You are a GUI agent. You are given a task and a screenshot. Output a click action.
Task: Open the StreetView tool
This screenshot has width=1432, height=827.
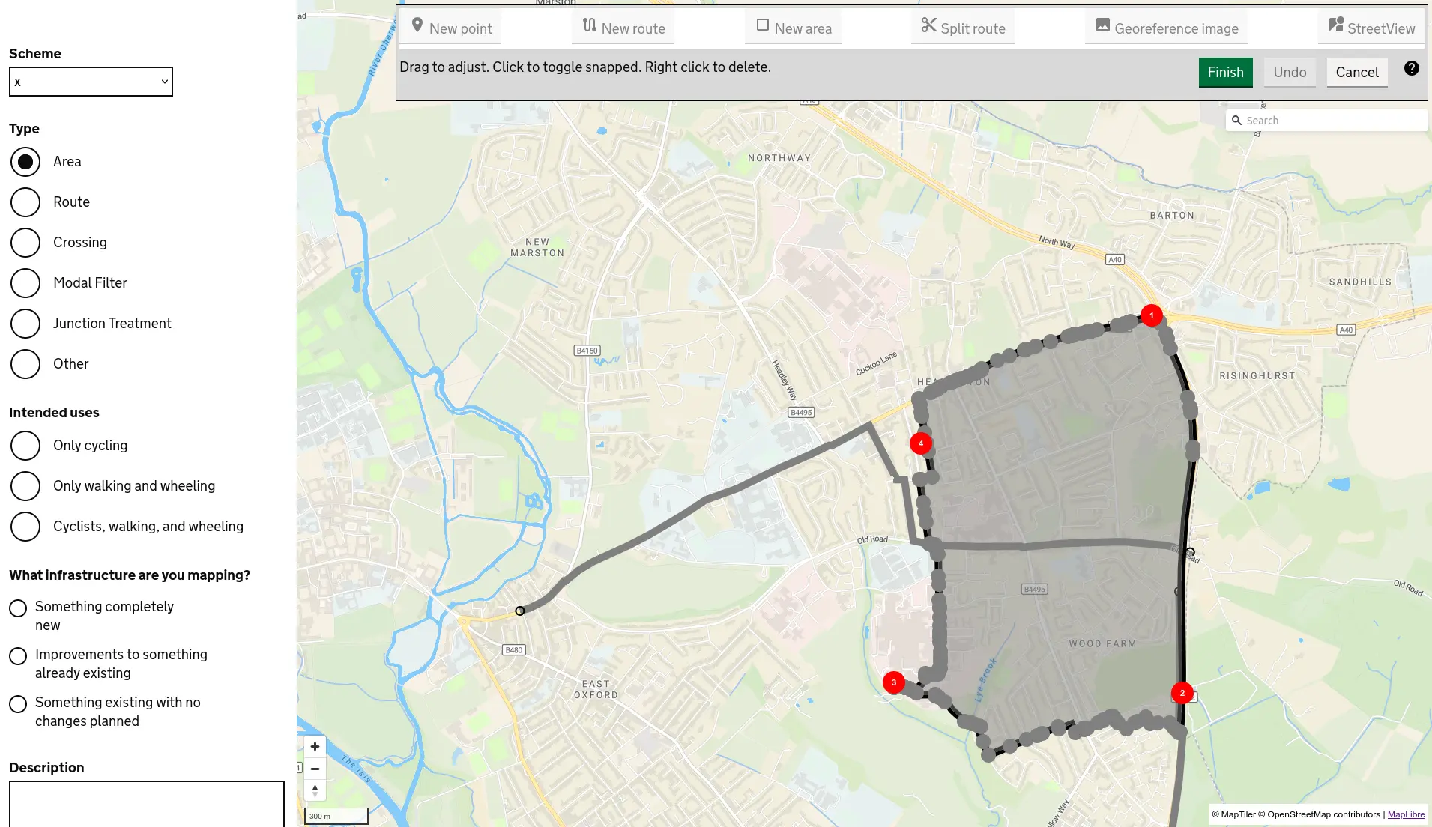[1371, 28]
